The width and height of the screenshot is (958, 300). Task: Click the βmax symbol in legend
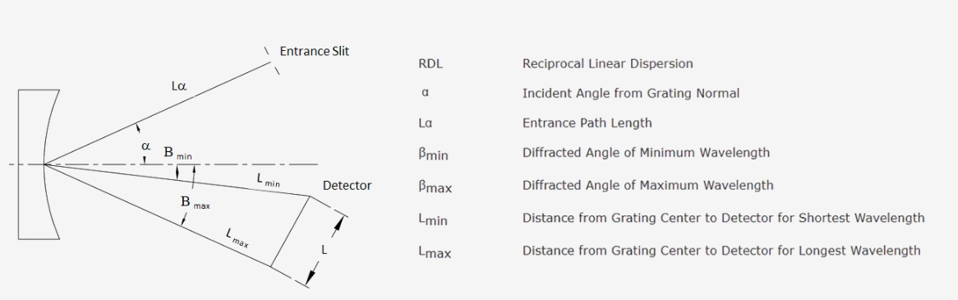435,187
